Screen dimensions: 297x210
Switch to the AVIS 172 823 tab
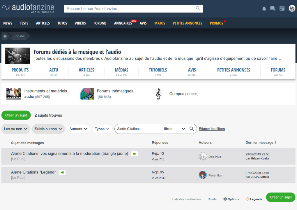192,72
